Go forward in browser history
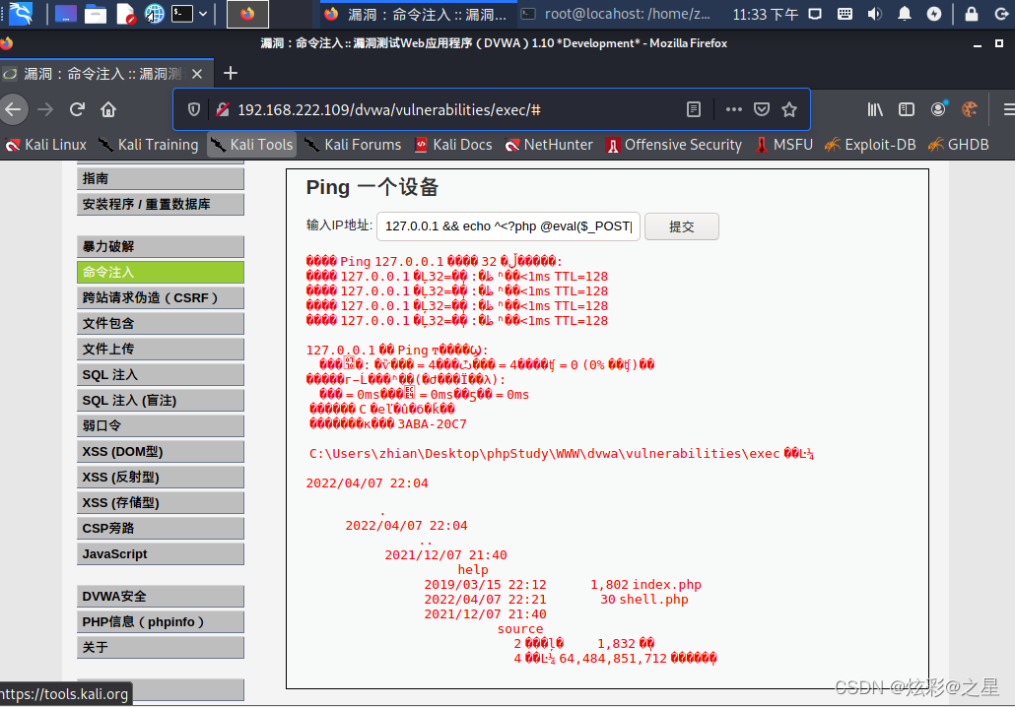The height and width of the screenshot is (707, 1015). (45, 109)
